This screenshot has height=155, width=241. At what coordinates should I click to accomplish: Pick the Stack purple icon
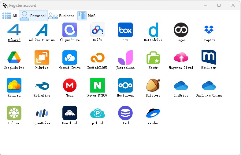(125, 113)
